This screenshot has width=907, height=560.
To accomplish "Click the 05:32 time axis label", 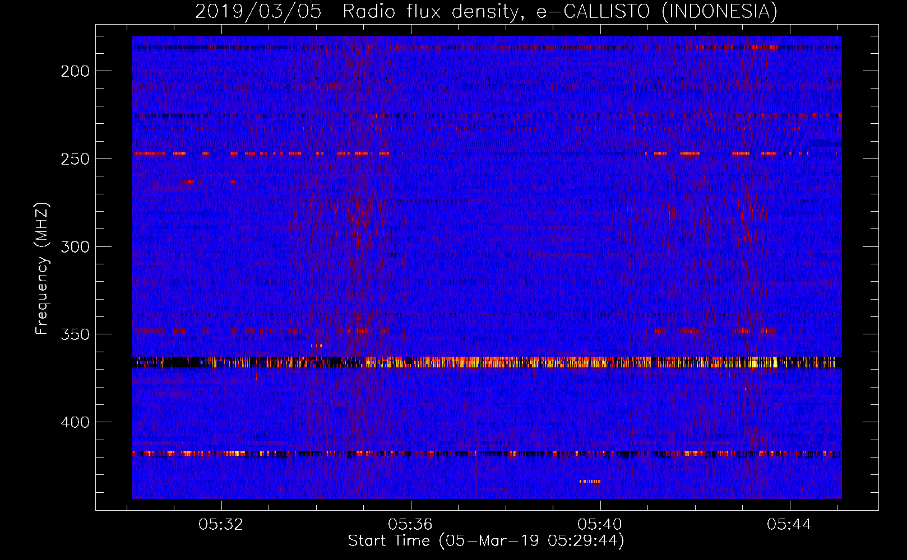I will [221, 525].
